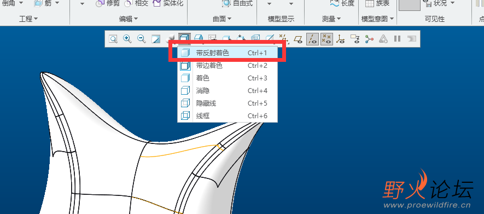Click the 长度 measurement button

[342, 3]
